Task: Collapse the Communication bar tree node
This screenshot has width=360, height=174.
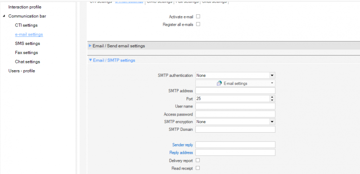Action: pyautogui.click(x=4, y=16)
